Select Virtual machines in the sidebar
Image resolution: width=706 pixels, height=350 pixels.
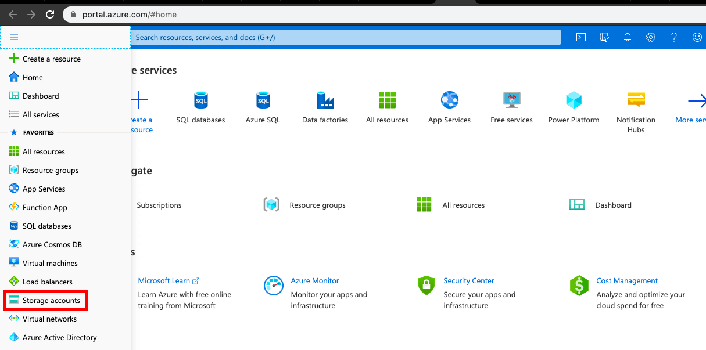pos(50,263)
